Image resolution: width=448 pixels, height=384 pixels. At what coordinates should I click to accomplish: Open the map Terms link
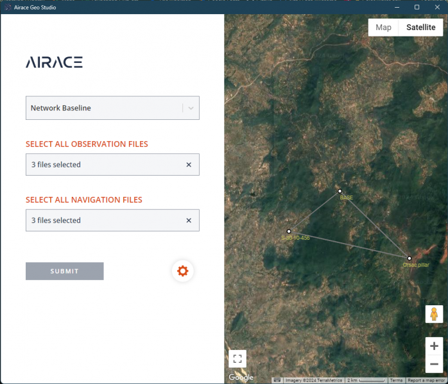click(x=396, y=380)
